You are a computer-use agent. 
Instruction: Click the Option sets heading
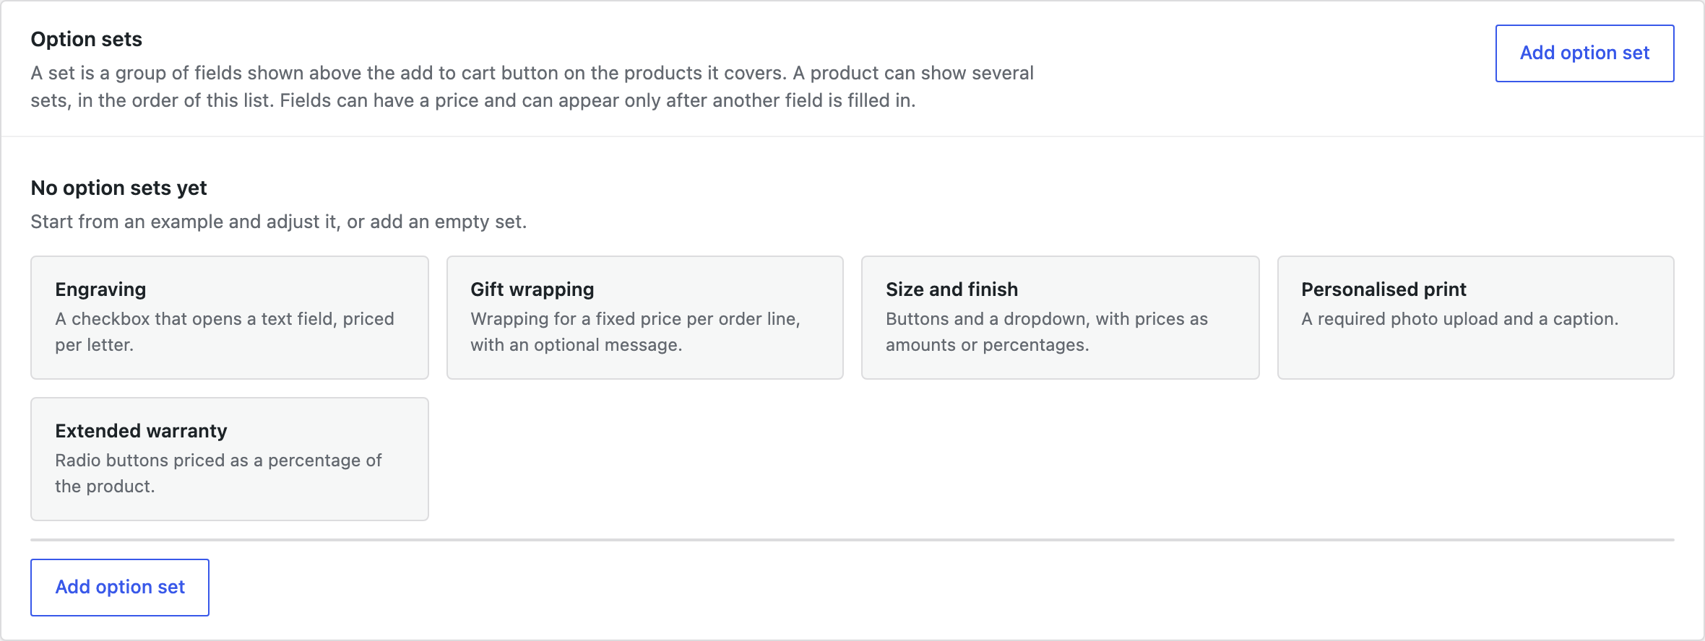(x=86, y=39)
